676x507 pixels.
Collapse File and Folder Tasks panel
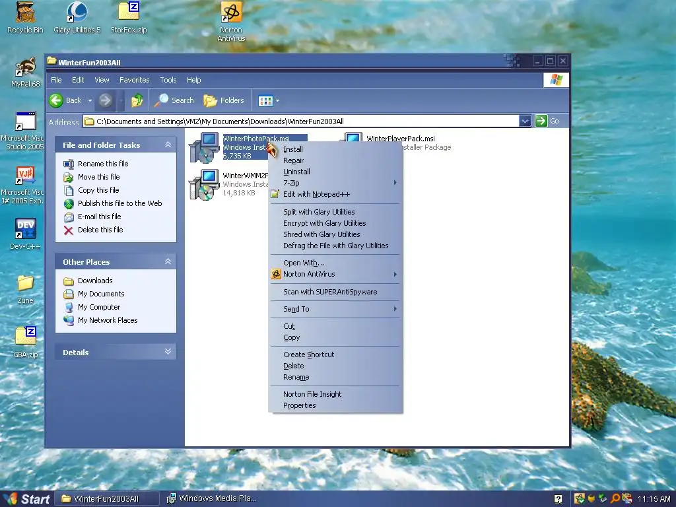(x=168, y=145)
